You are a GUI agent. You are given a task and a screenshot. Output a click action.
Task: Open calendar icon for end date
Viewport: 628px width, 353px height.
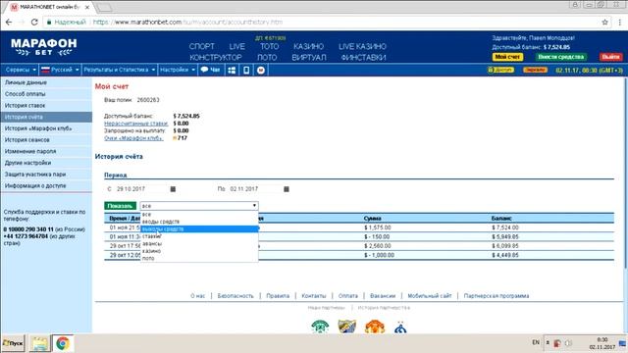point(287,189)
